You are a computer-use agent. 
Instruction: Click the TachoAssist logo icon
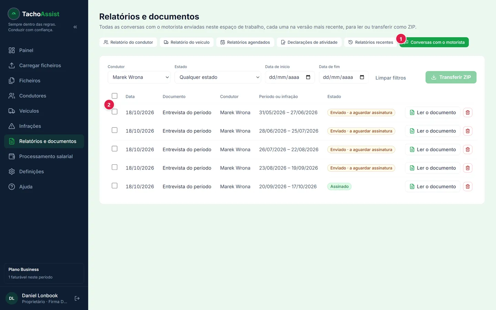pos(14,14)
